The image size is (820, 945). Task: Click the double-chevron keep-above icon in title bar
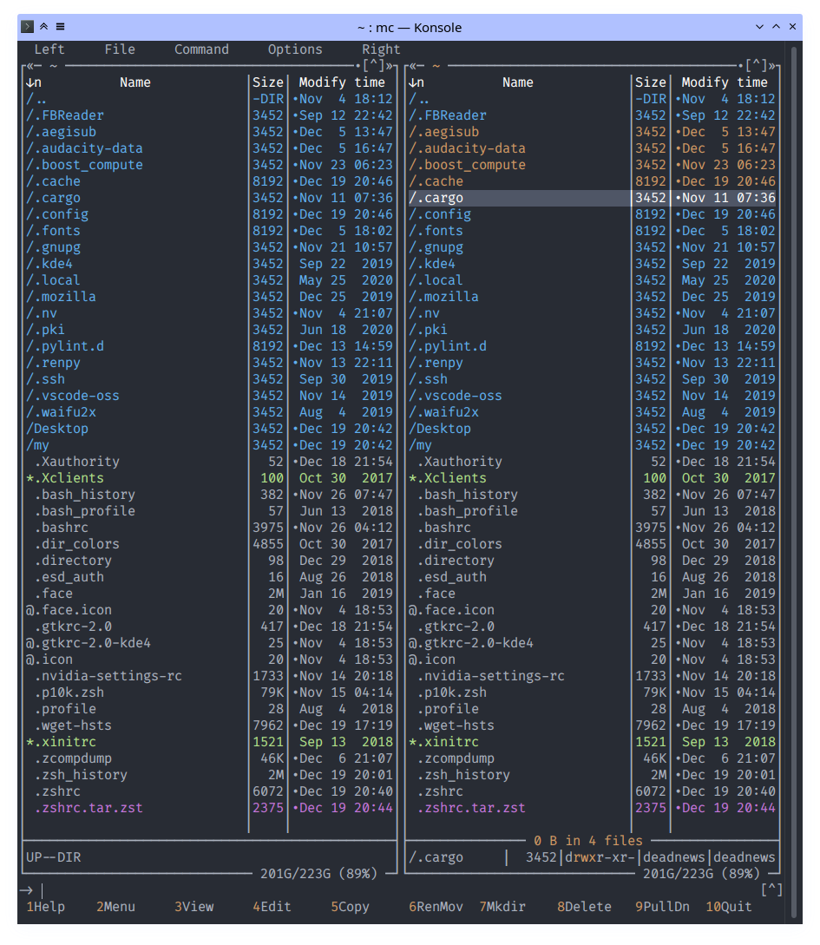point(44,27)
